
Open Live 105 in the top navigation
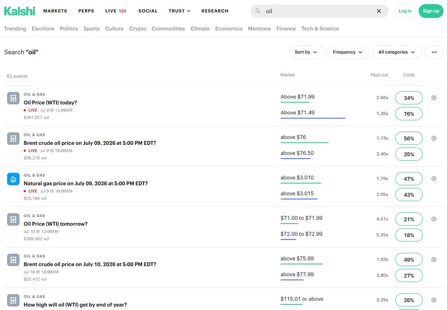[x=116, y=11]
